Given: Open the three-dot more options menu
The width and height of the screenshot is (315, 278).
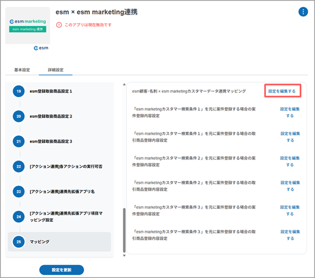Looking at the screenshot, I should pyautogui.click(x=303, y=12).
